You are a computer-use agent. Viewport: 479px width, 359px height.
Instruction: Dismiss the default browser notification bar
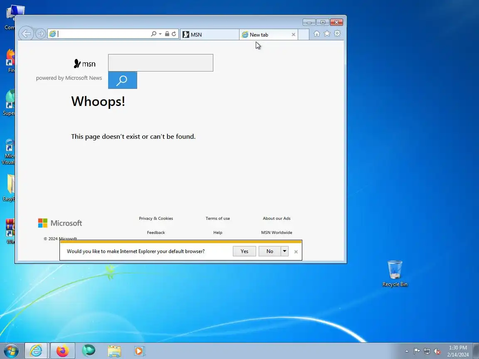tap(296, 251)
